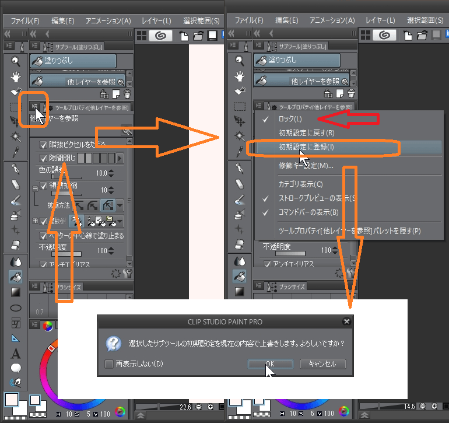This screenshot has width=449, height=423.
Task: Reset tool property icon beside wrench, left screenshot
Action: click(x=116, y=274)
